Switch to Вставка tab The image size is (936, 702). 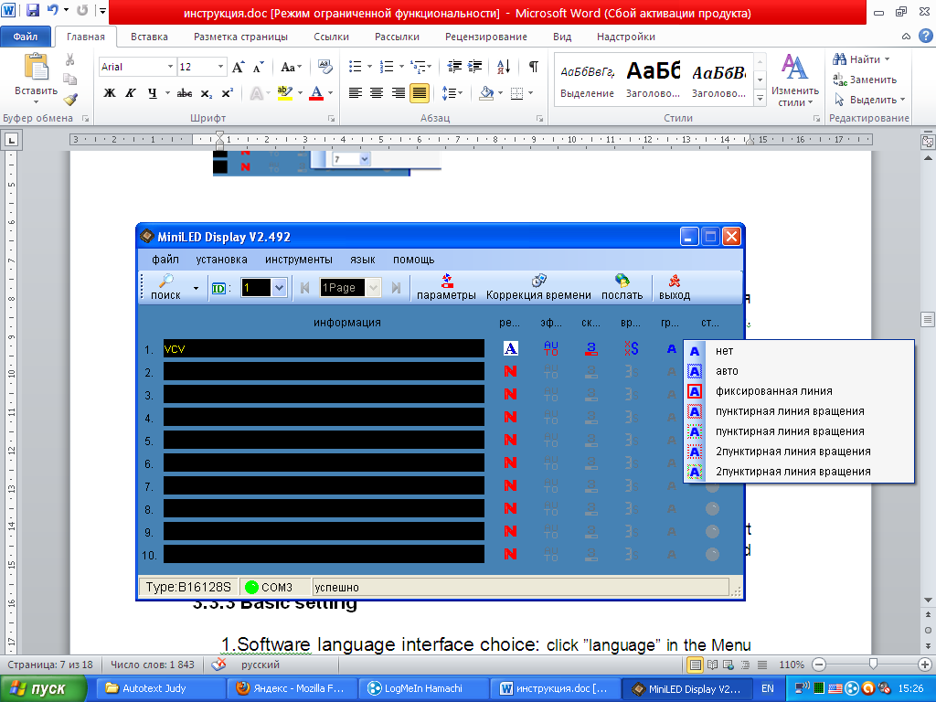[149, 37]
